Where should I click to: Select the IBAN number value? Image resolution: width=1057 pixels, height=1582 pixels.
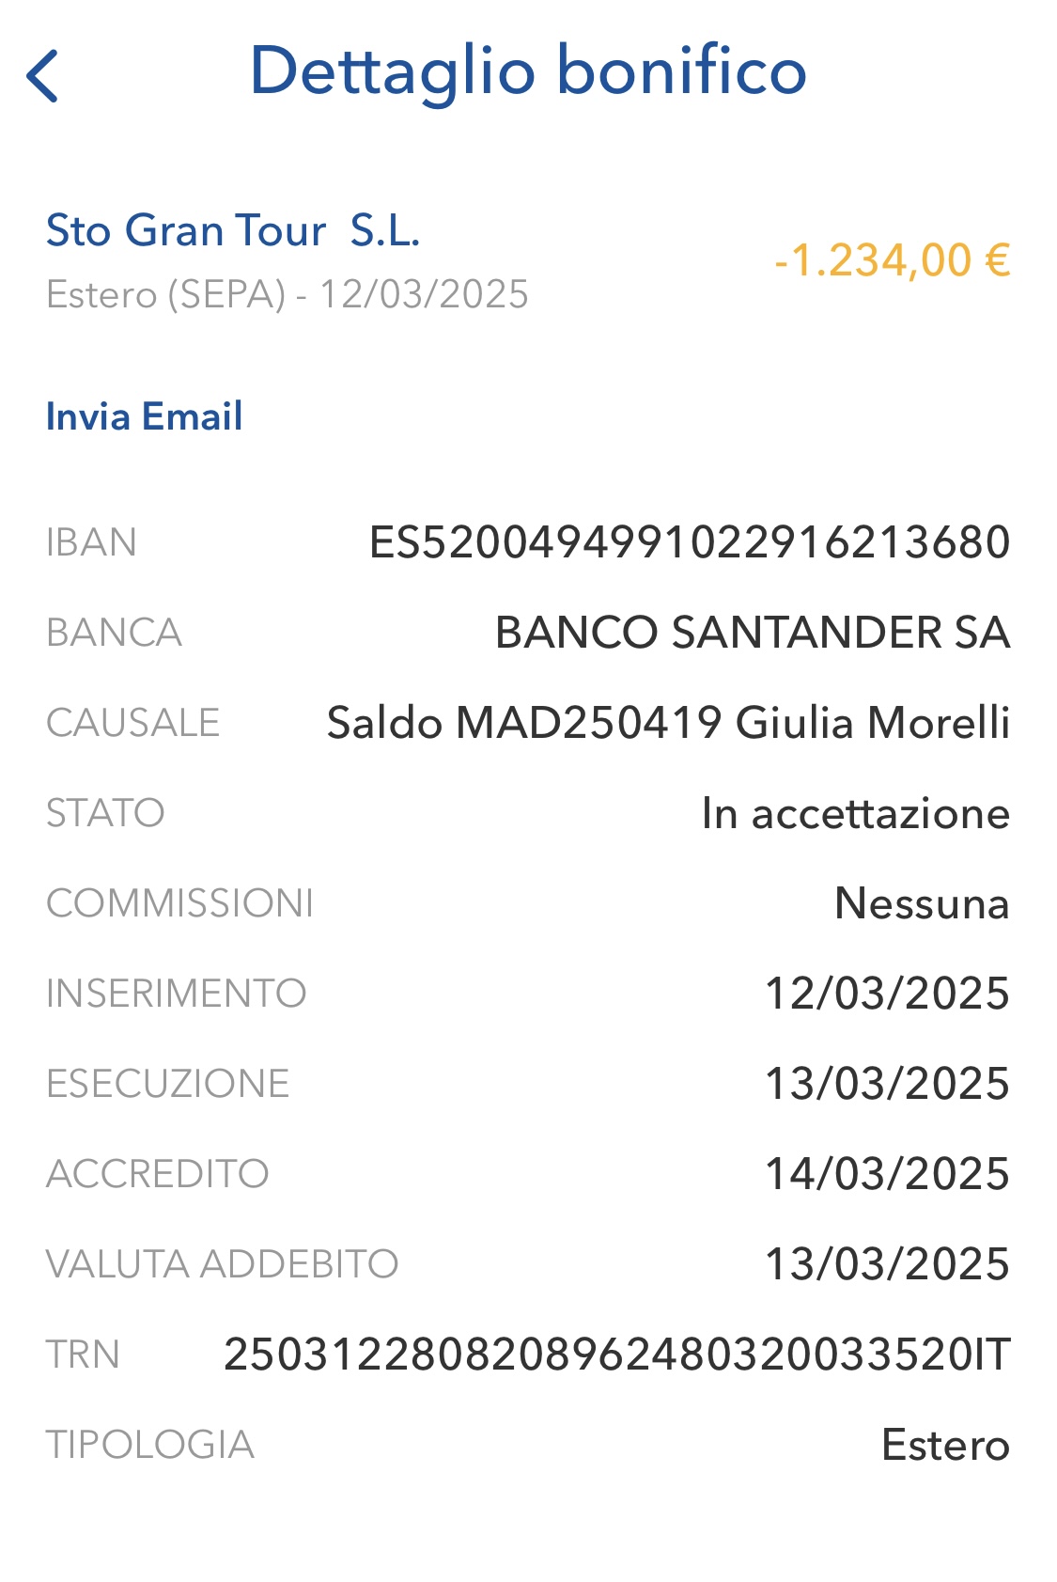[690, 542]
